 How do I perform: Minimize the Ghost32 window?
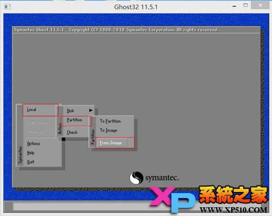234,7
